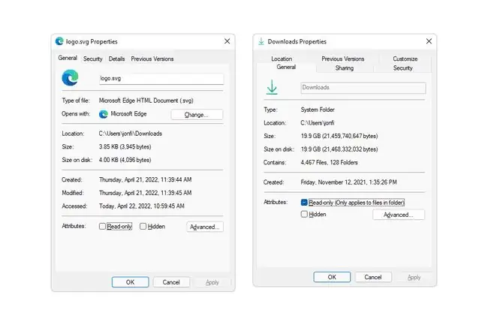This screenshot has width=488, height=325.
Task: Open Security tab in logo.svg Properties
Action: [93, 59]
